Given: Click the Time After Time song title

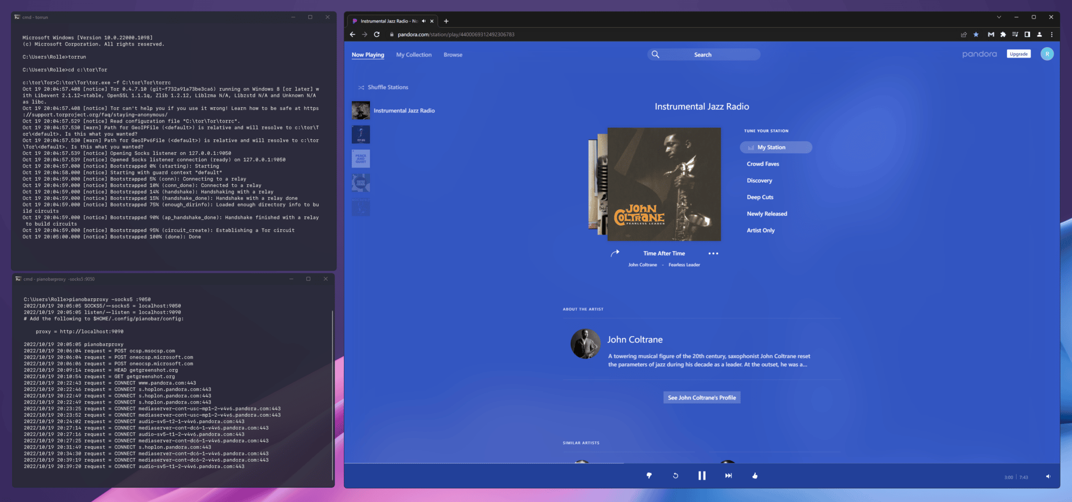Looking at the screenshot, I should pyautogui.click(x=664, y=253).
